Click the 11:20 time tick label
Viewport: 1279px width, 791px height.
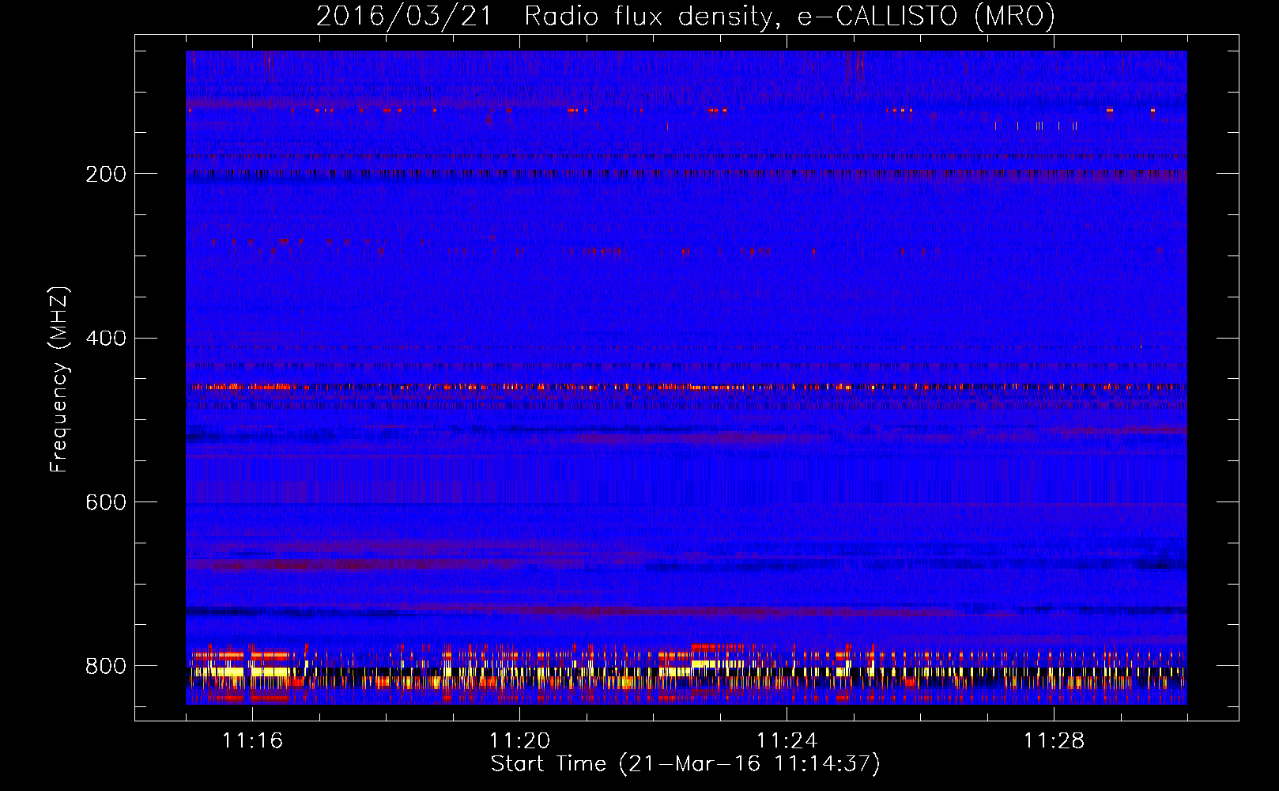tap(520, 740)
